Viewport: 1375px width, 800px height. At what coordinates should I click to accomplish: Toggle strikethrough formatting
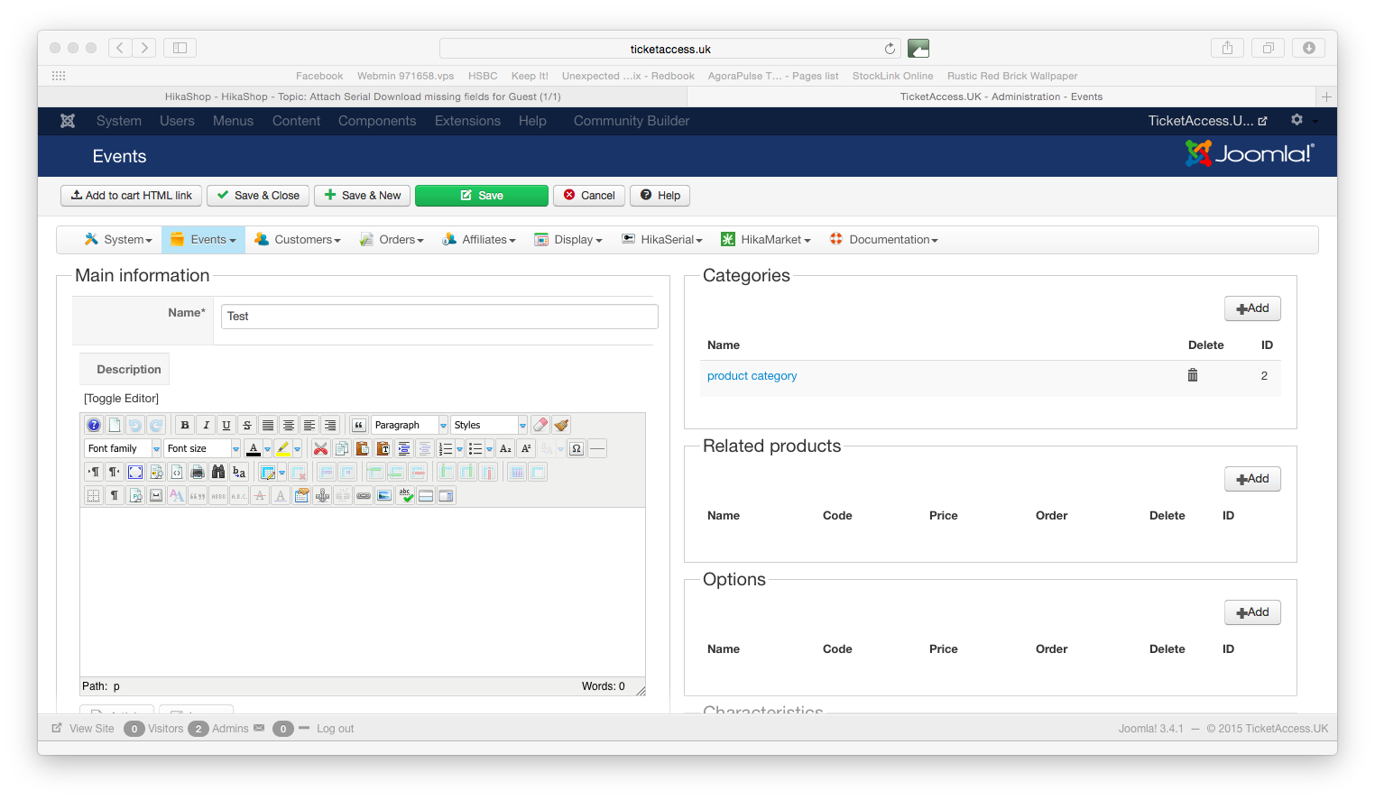[x=247, y=425]
